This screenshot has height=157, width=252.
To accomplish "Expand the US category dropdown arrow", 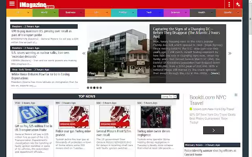I will click(28, 13).
